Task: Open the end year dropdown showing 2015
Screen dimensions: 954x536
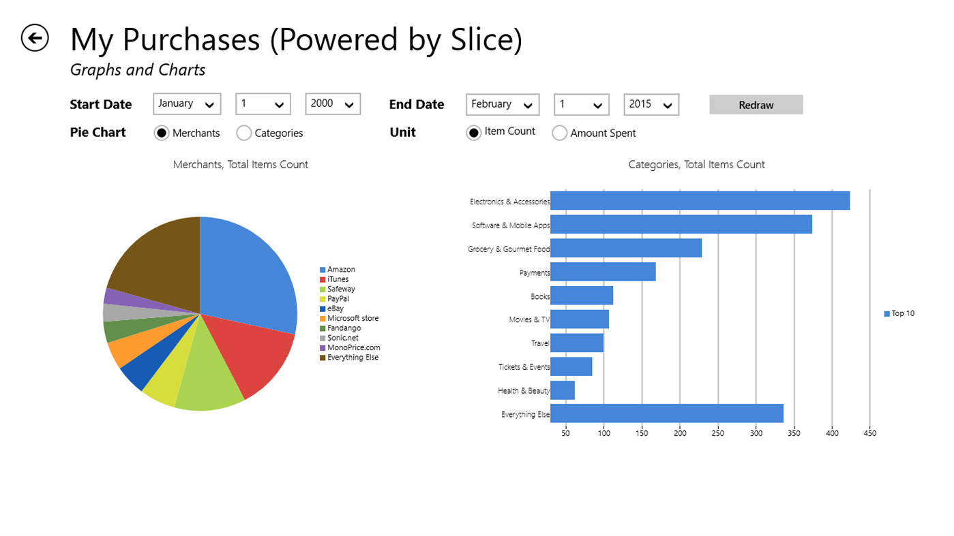Action: click(x=651, y=104)
